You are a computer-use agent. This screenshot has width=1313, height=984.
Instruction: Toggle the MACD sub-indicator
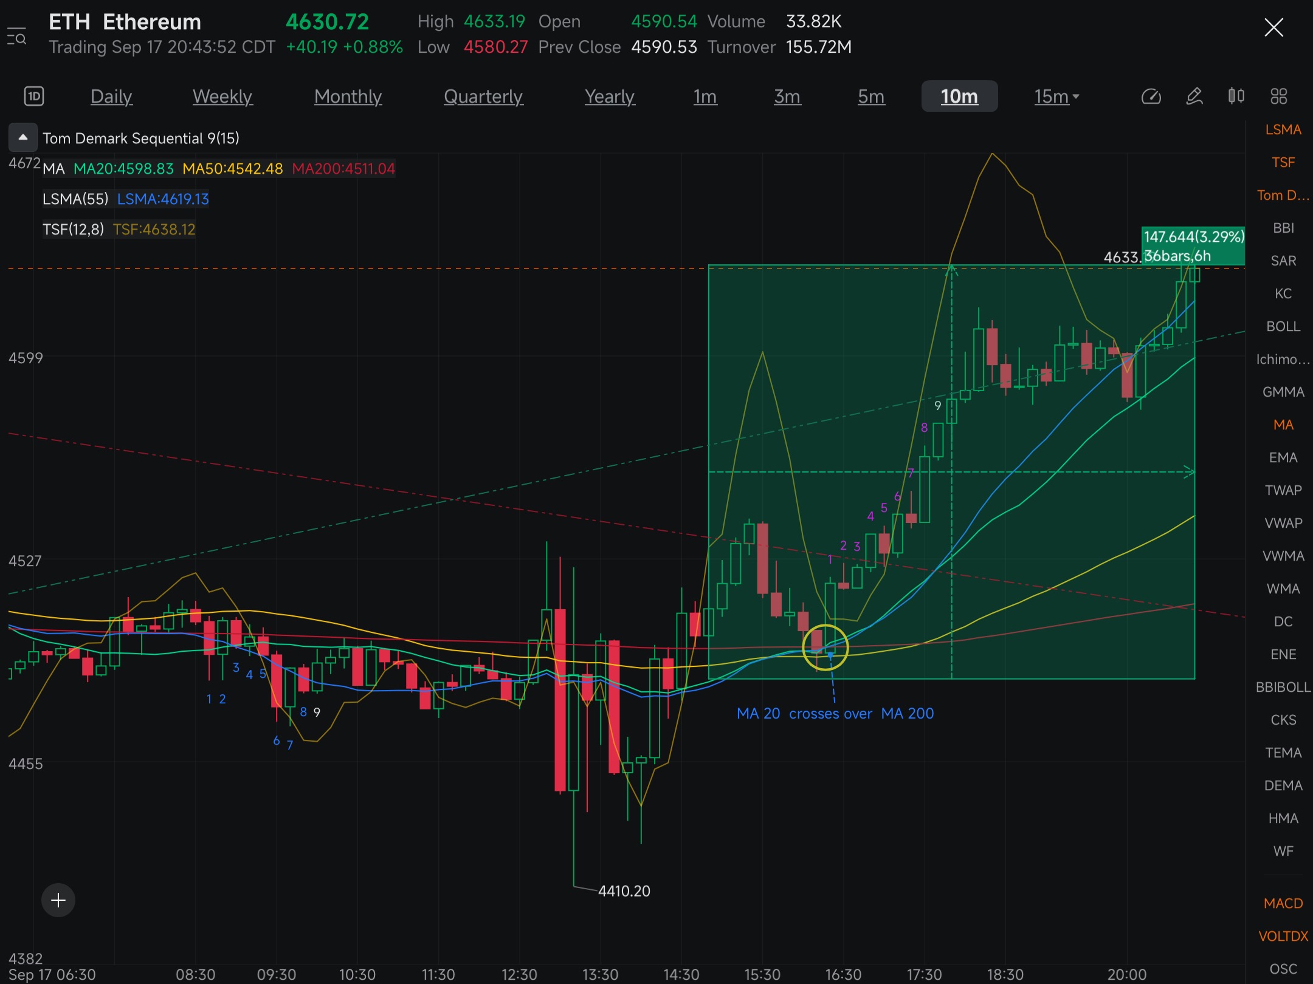(1283, 903)
